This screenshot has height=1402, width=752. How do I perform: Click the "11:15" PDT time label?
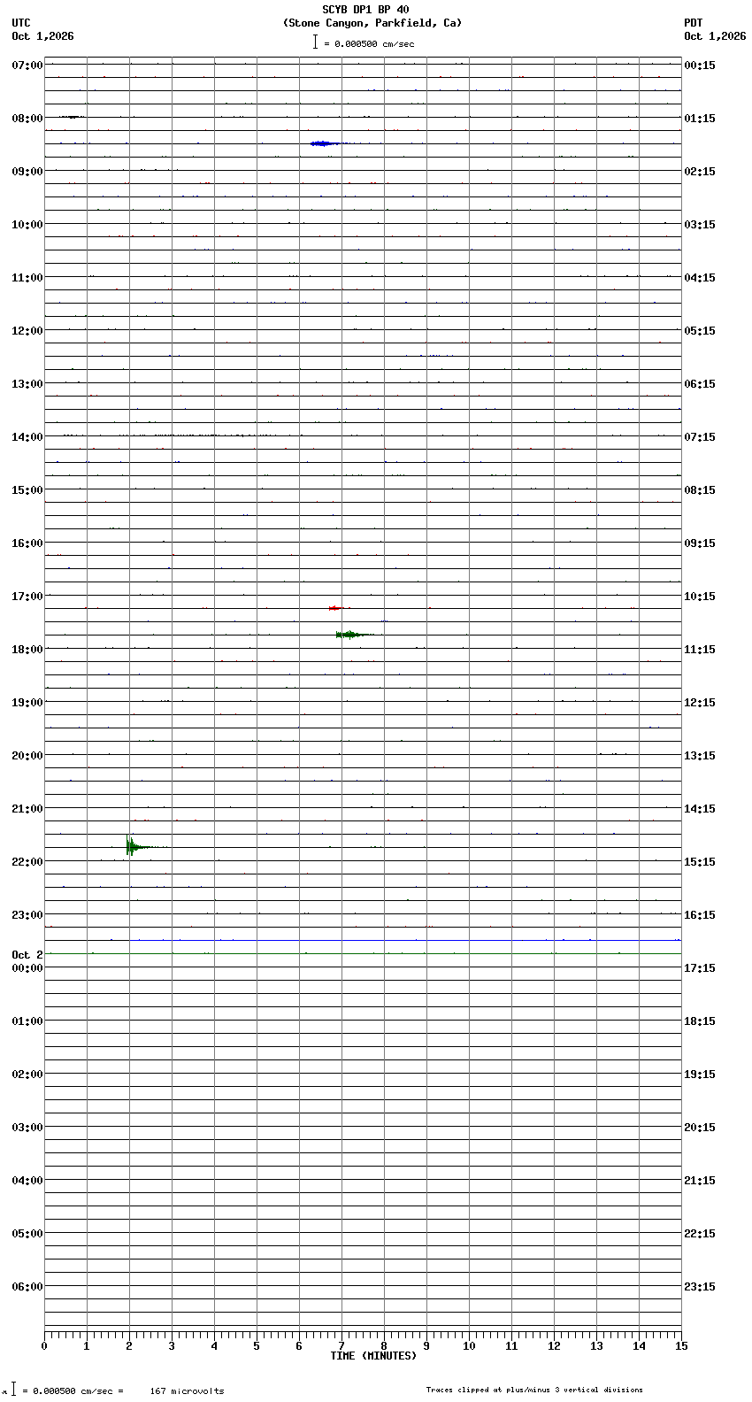[700, 650]
